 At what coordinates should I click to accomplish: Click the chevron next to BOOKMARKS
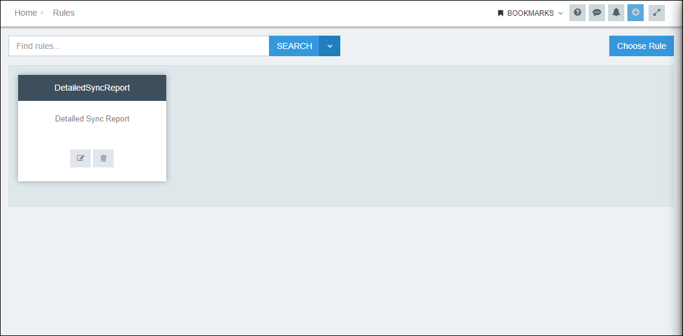pyautogui.click(x=560, y=13)
